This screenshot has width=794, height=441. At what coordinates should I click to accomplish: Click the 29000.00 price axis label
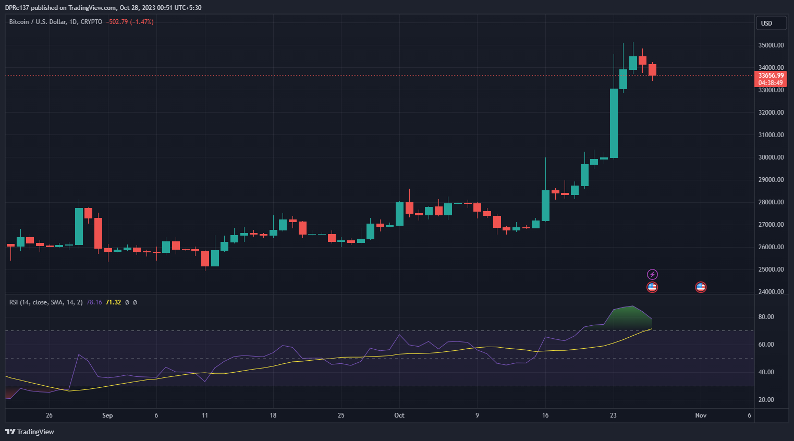pos(771,180)
